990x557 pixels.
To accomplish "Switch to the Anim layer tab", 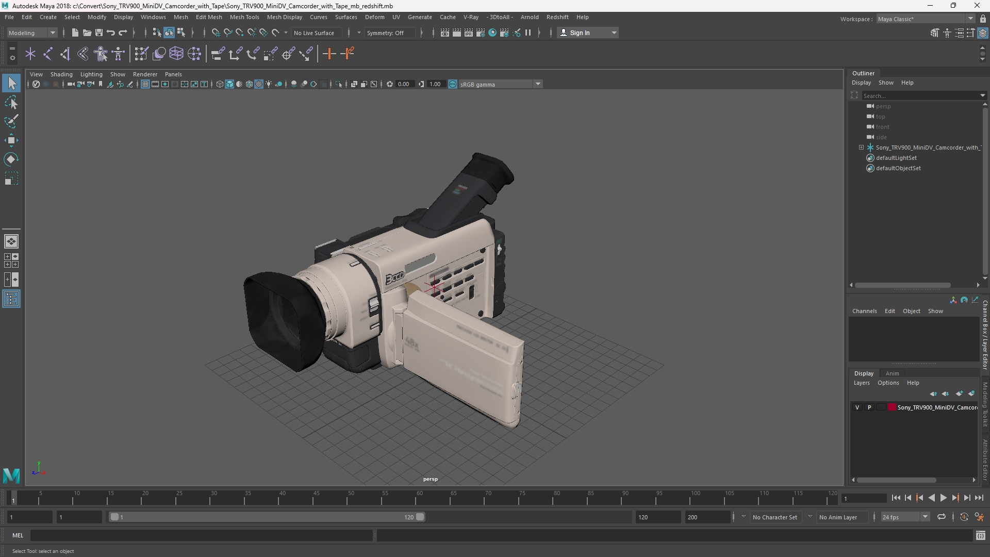I will pyautogui.click(x=892, y=373).
